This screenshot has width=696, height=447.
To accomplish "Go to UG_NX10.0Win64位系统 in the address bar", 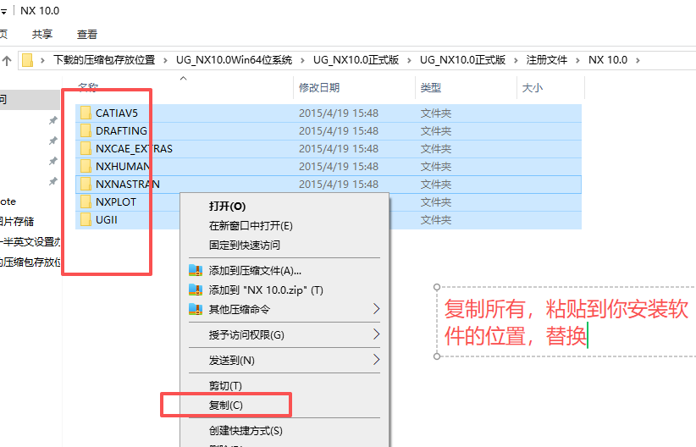I will tap(234, 60).
